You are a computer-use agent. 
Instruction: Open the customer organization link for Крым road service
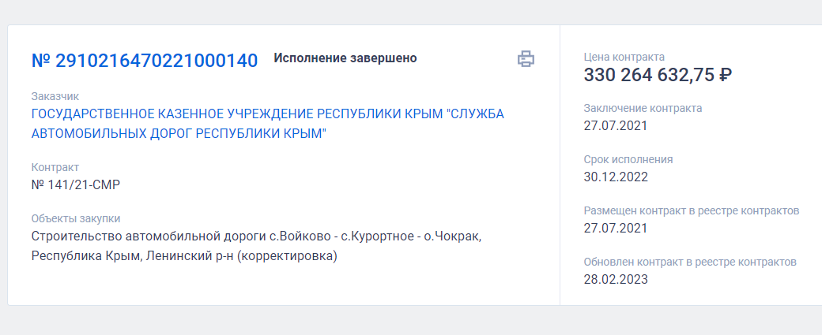[267, 124]
